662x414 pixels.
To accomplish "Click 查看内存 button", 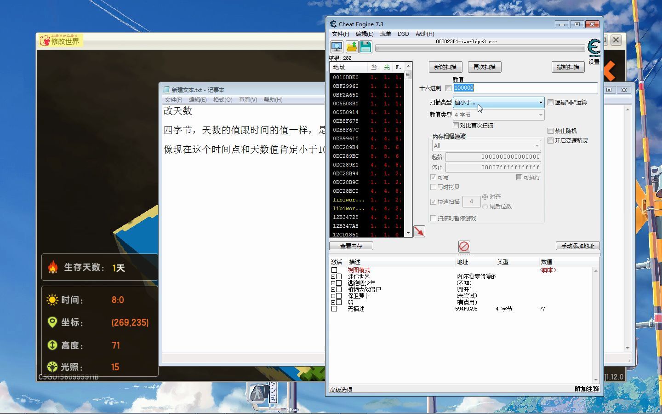I will click(351, 246).
